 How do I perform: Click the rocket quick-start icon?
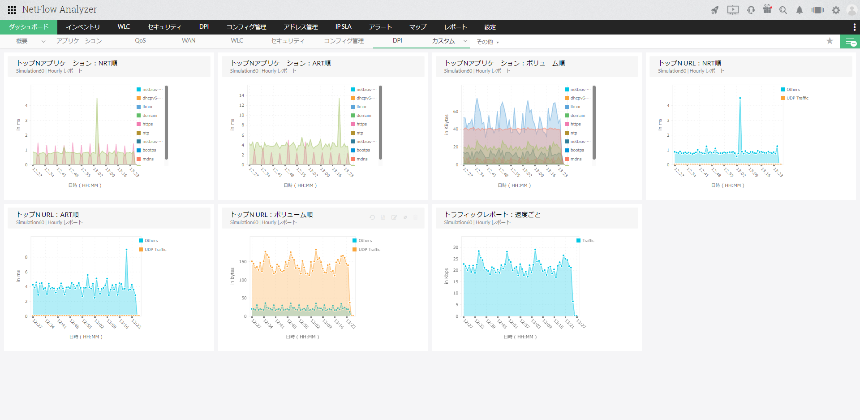(x=715, y=10)
